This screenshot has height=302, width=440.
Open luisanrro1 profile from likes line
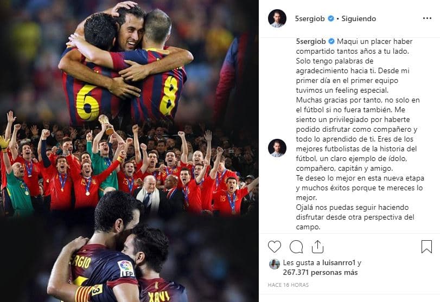[x=339, y=263]
